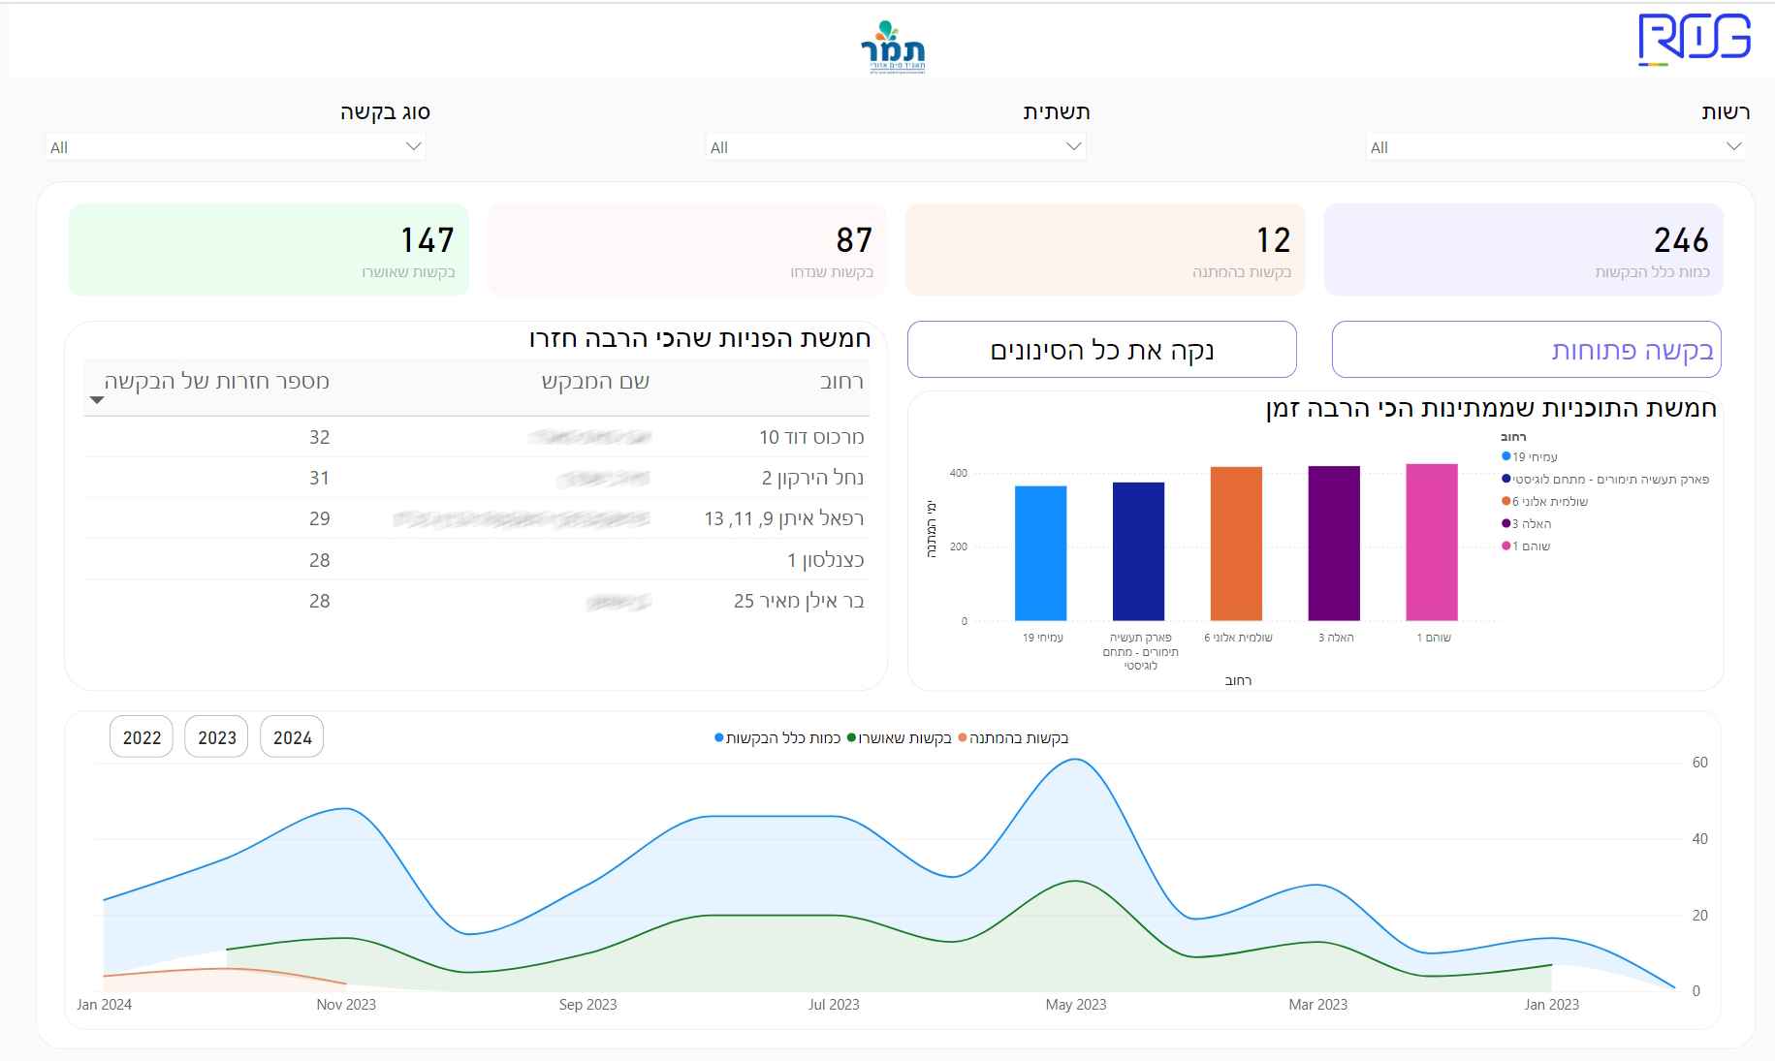Image resolution: width=1775 pixels, height=1061 pixels.
Task: Click the בקשה פתוחות button
Action: 1527,350
